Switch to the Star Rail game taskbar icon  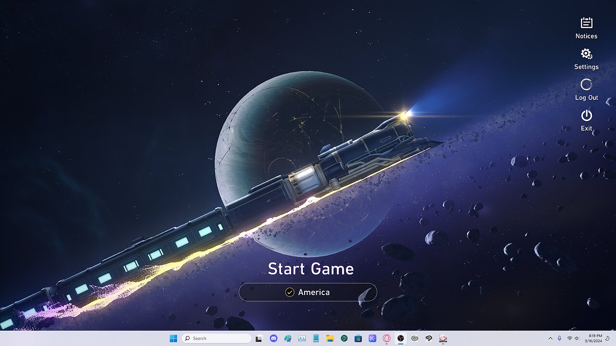(443, 338)
